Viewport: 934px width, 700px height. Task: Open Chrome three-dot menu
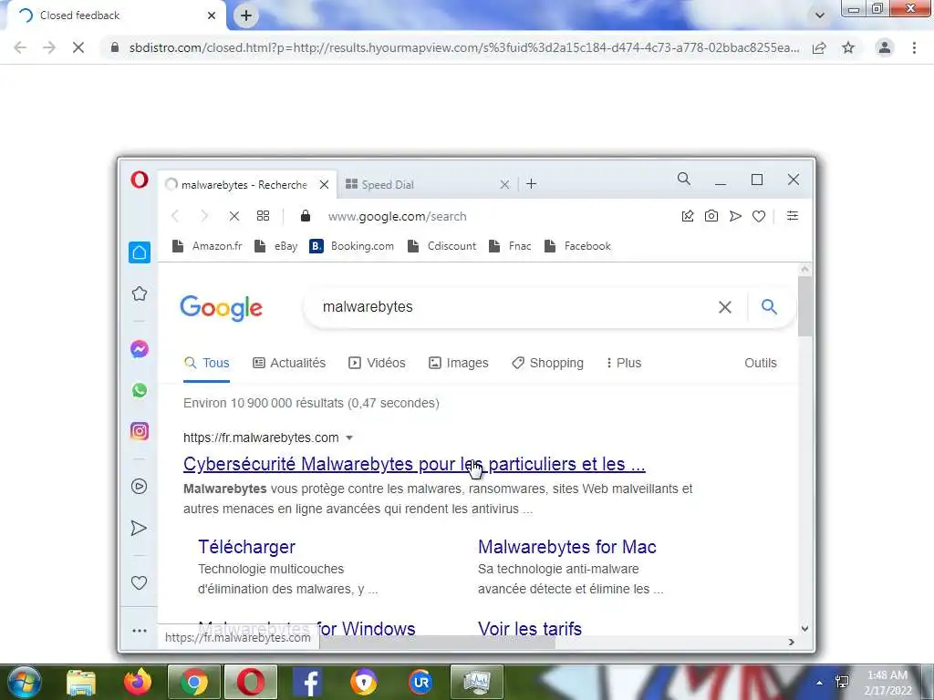point(914,47)
